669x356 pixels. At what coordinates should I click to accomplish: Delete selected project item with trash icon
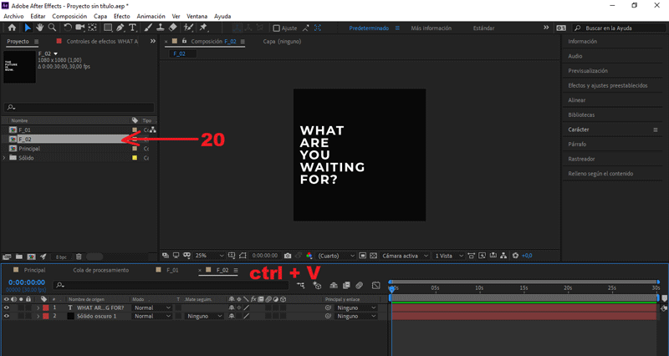point(79,257)
